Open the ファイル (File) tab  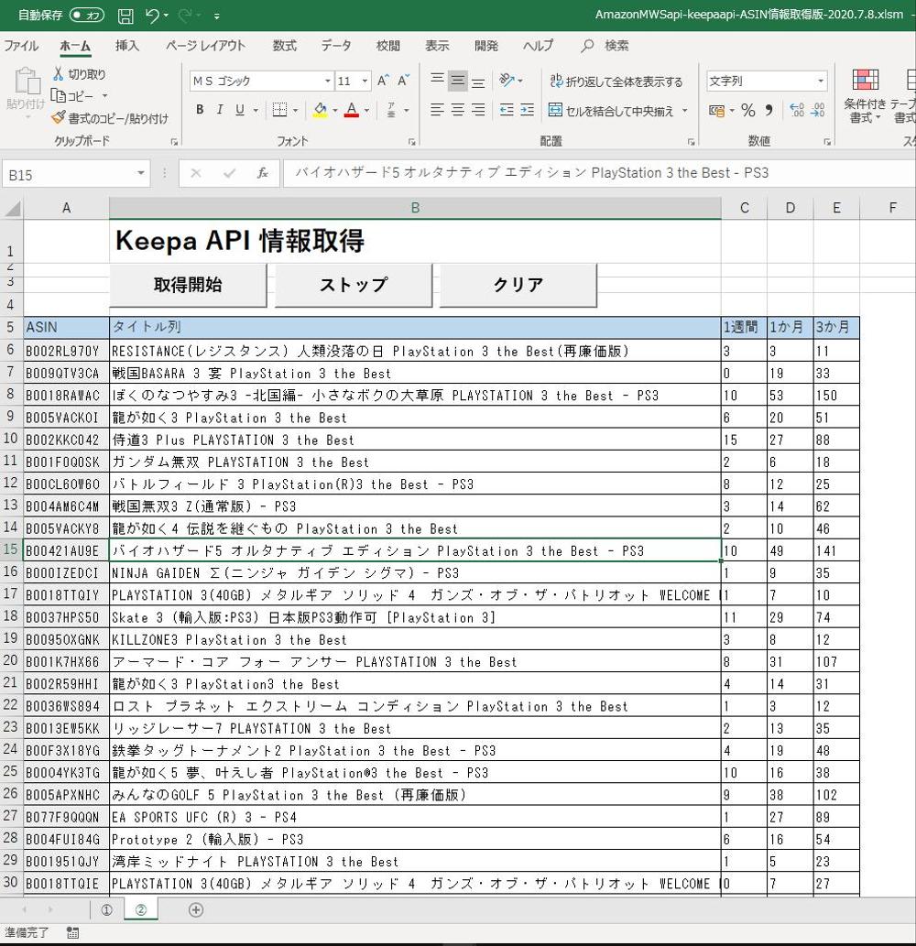[21, 46]
